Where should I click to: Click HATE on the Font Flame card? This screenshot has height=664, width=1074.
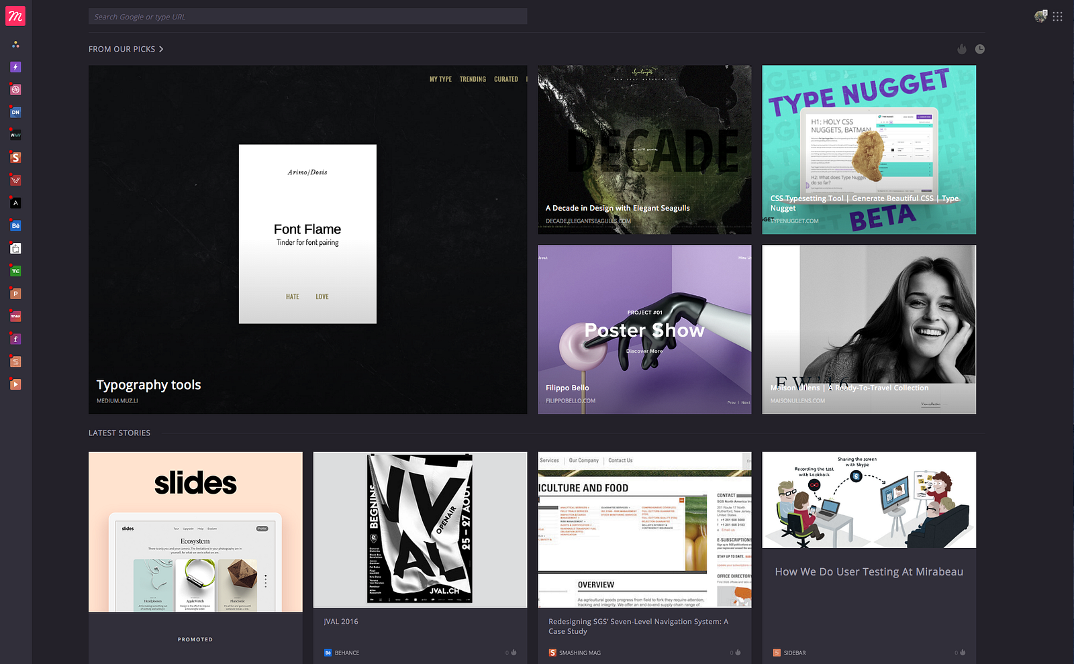coord(293,296)
